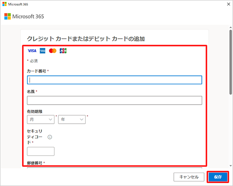Open the 年 expiry year dropdown

pos(72,120)
